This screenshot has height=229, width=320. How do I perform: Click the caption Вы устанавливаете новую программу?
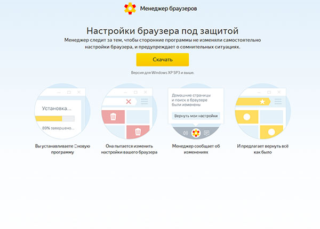point(62,149)
